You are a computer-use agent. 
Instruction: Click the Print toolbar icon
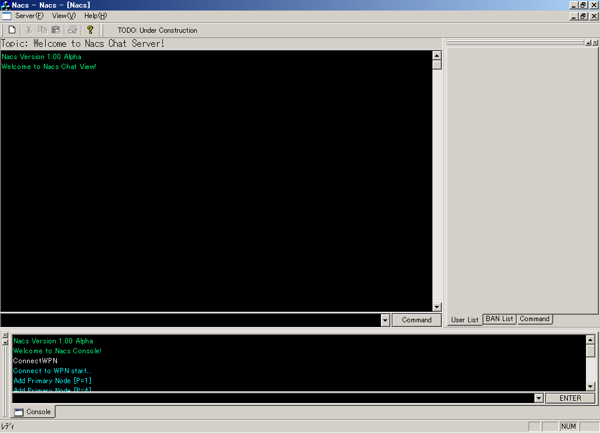tap(72, 30)
